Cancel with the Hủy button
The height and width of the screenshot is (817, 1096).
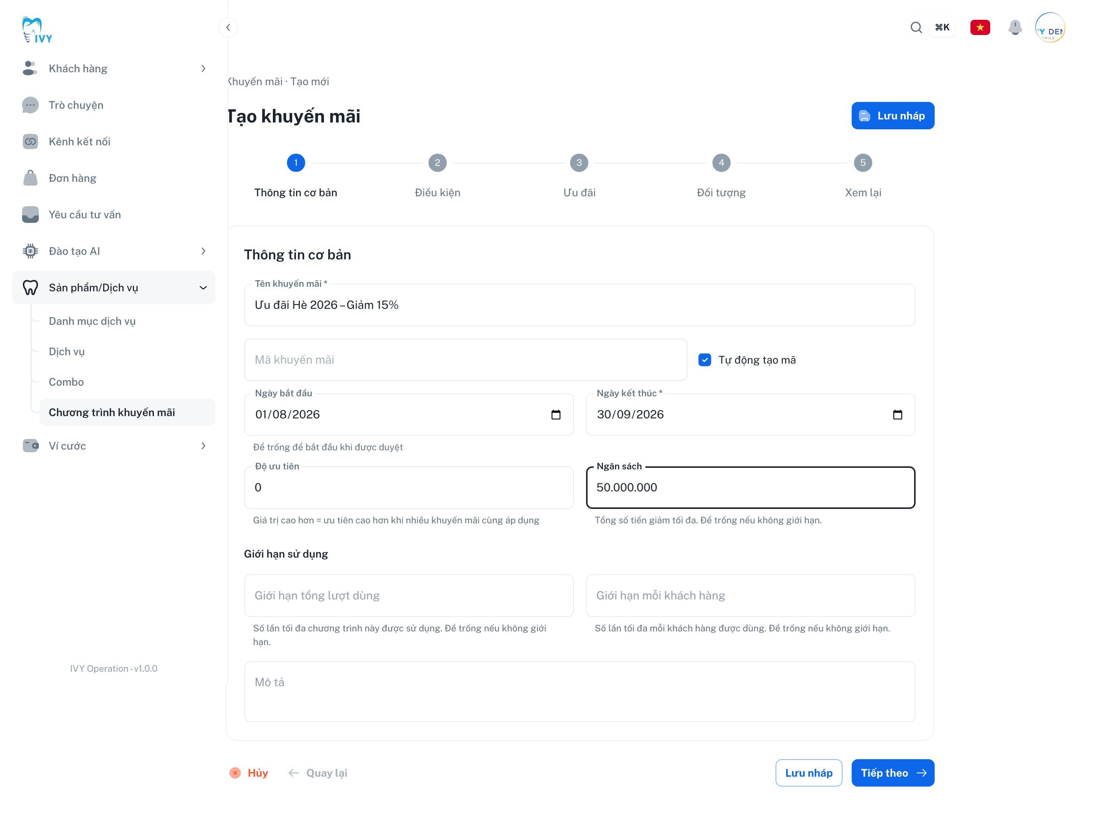coord(249,772)
